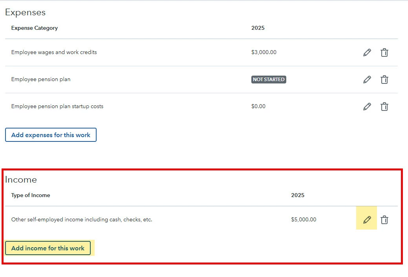Image resolution: width=408 pixels, height=277 pixels.
Task: Select the NOT STARTED status badge
Action: (269, 79)
